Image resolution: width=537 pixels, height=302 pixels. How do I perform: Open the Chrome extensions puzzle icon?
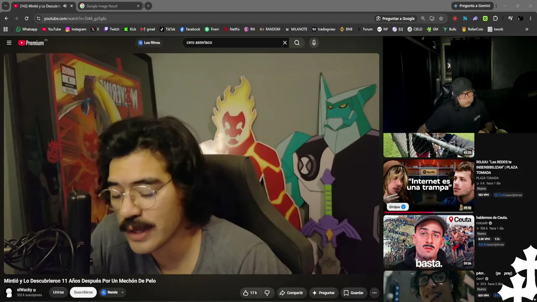tap(495, 18)
